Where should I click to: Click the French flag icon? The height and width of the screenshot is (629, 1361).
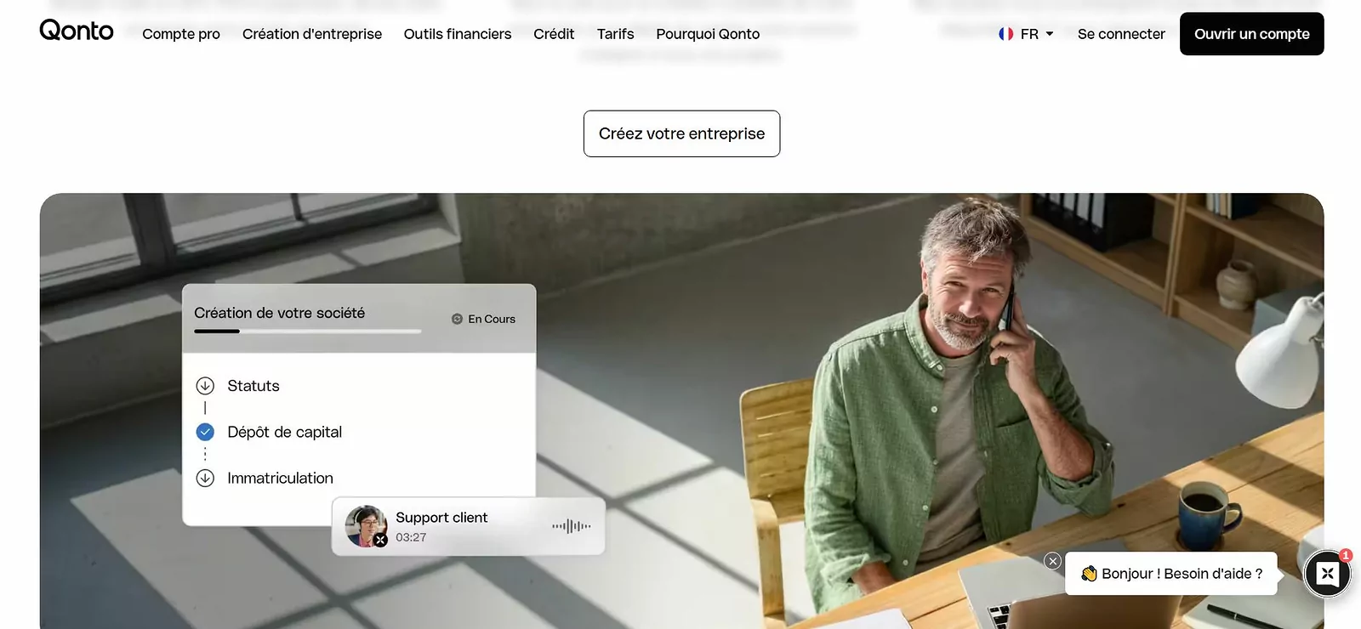click(1006, 34)
